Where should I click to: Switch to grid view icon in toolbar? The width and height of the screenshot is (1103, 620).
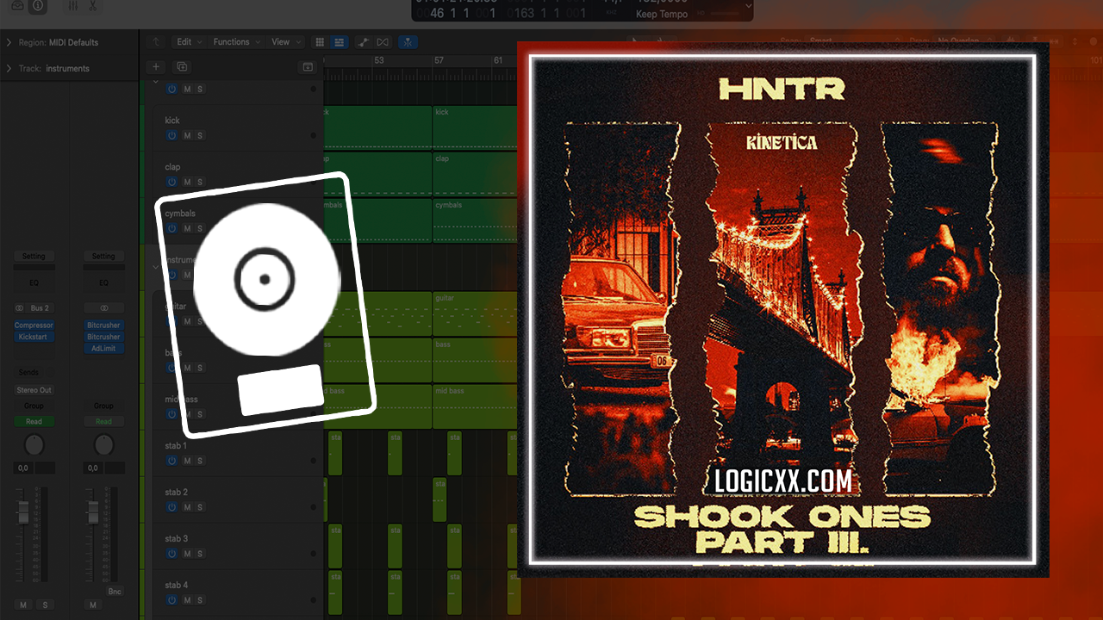tap(320, 42)
